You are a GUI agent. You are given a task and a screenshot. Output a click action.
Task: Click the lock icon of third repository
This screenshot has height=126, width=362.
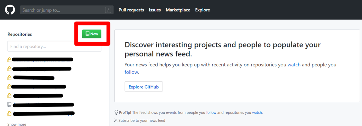pos(9,78)
